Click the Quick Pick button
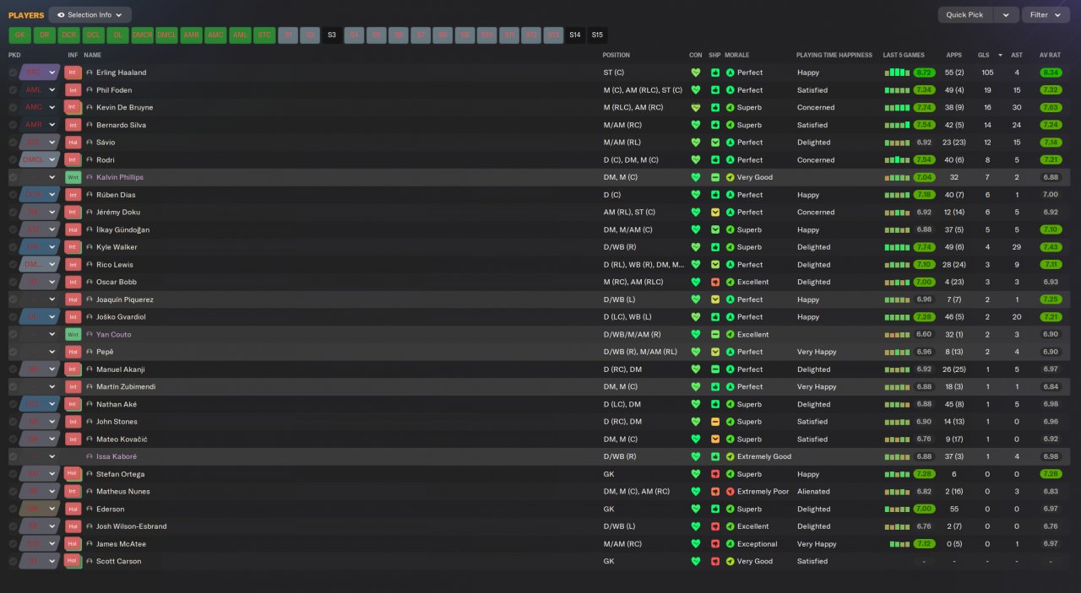Screen dimensions: 1081x593 pos(964,14)
